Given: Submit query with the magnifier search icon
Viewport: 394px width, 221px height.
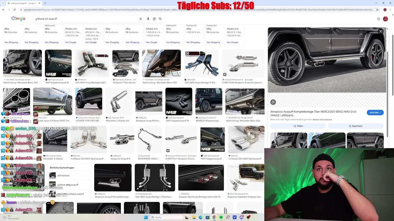Looking at the screenshot, I should (x=160, y=19).
